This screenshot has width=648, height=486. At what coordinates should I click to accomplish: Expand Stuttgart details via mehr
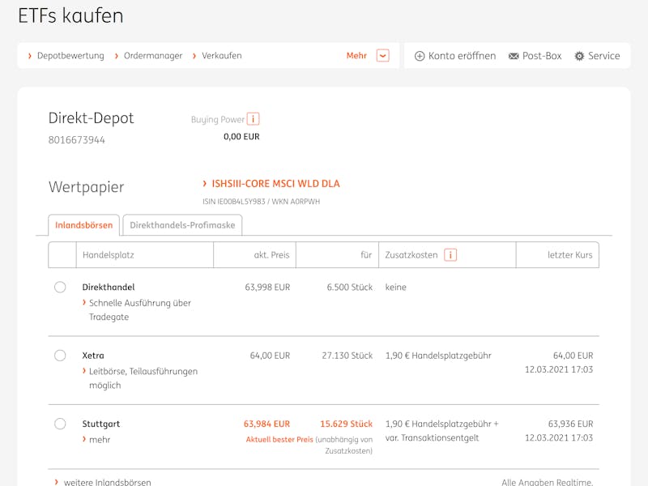tap(96, 439)
